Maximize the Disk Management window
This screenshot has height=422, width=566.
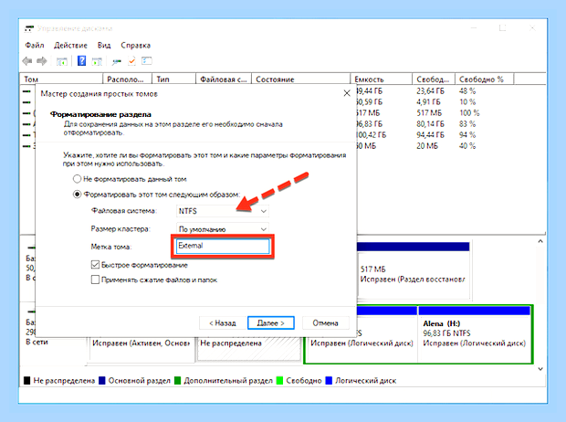point(502,27)
